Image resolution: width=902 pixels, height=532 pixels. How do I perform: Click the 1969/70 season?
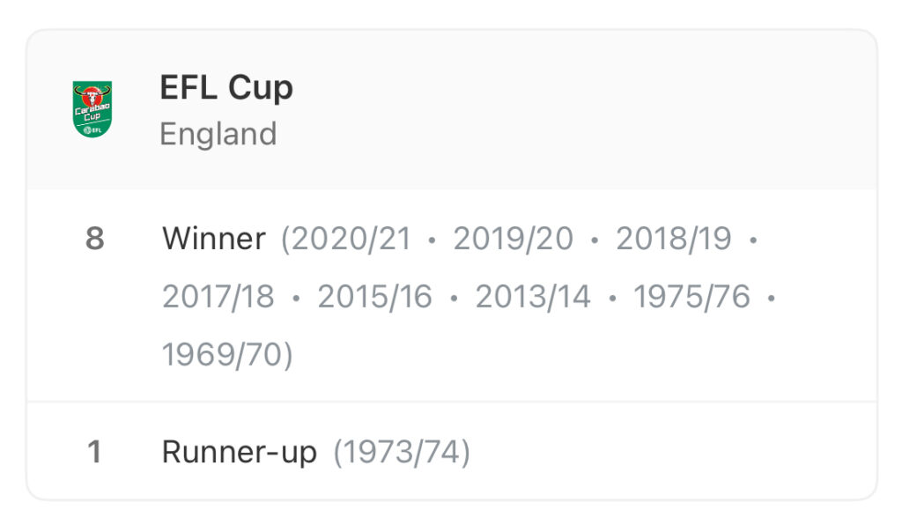coord(224,354)
